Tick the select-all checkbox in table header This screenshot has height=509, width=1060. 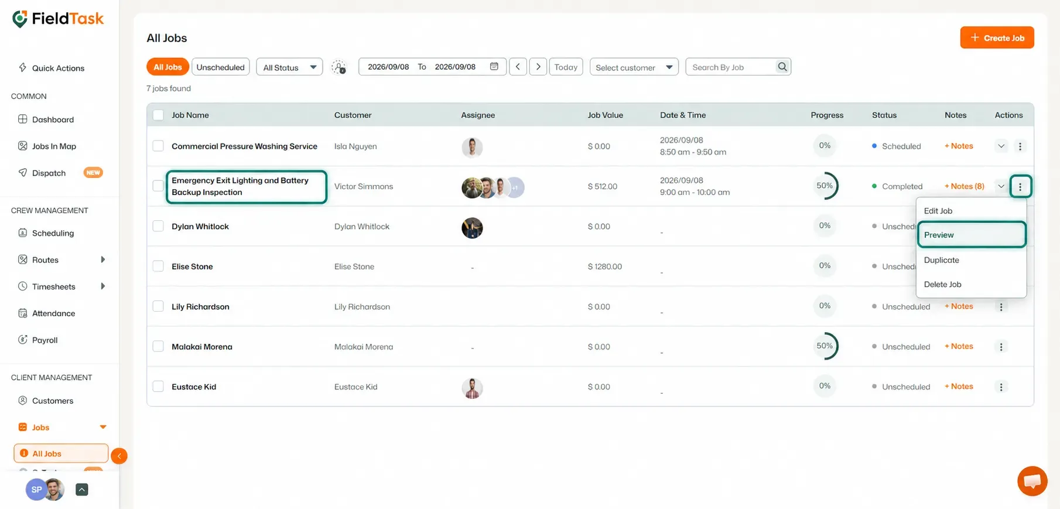pos(158,115)
